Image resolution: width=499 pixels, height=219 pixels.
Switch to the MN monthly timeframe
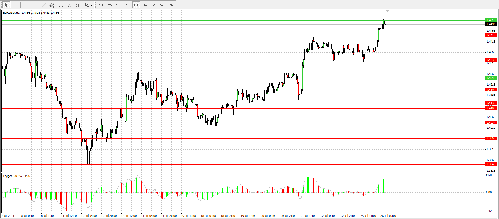click(171, 5)
